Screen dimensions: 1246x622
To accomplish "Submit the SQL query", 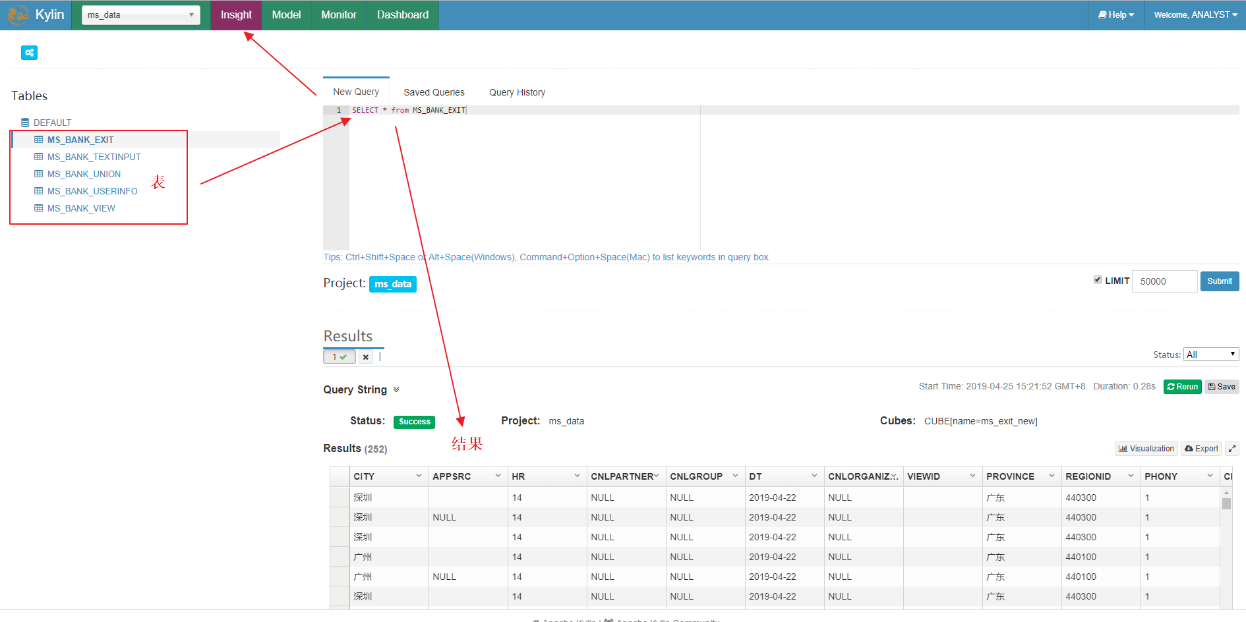I will tap(1220, 281).
